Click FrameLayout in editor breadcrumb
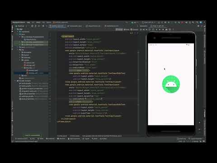This screenshot has height=163, width=217. tap(62, 136)
